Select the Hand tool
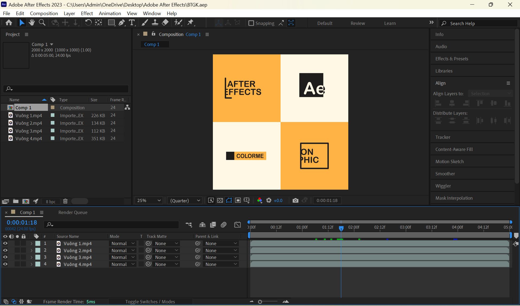This screenshot has height=306, width=520. click(x=32, y=23)
